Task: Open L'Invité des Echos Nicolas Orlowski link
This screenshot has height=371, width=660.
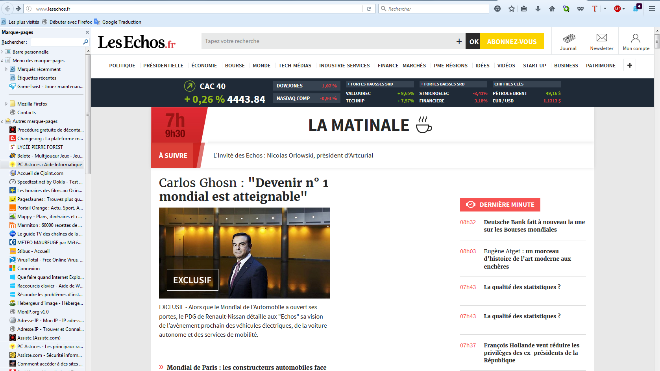Action: coord(293,156)
